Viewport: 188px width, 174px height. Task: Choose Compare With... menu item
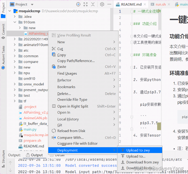point(83,138)
